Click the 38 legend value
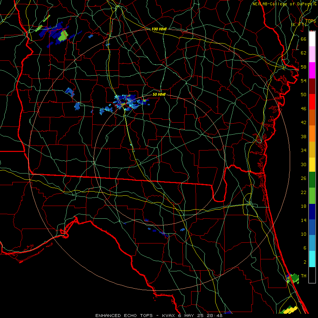The width and height of the screenshot is (318, 318). [304, 137]
